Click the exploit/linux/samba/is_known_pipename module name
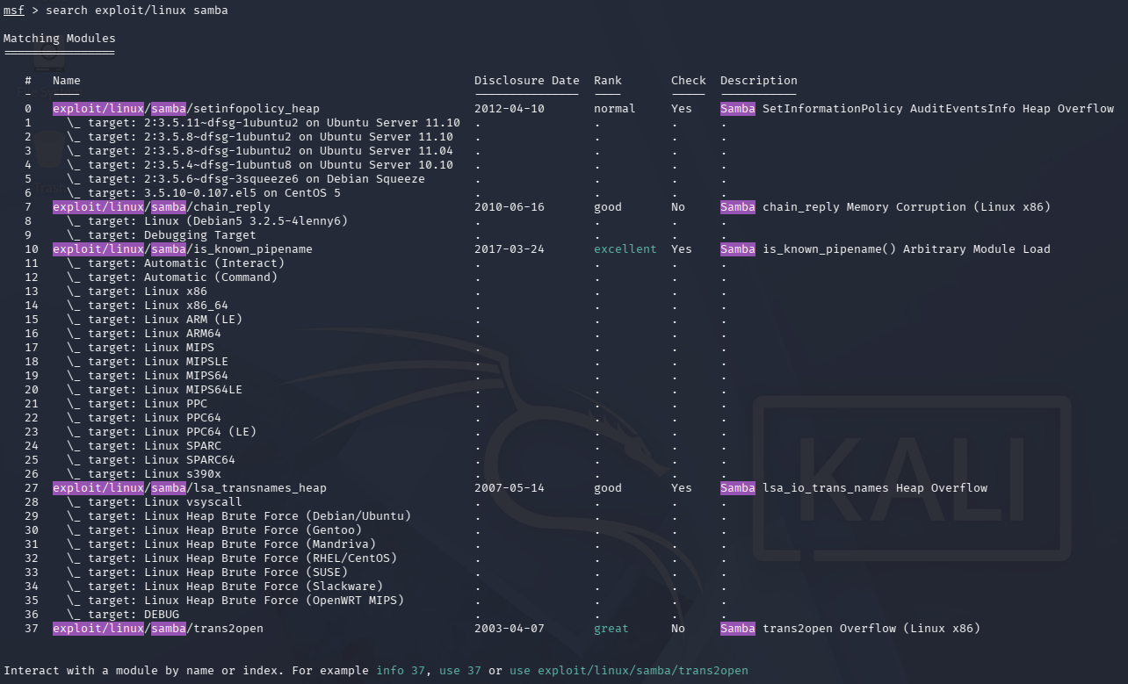This screenshot has width=1128, height=684. tap(182, 249)
